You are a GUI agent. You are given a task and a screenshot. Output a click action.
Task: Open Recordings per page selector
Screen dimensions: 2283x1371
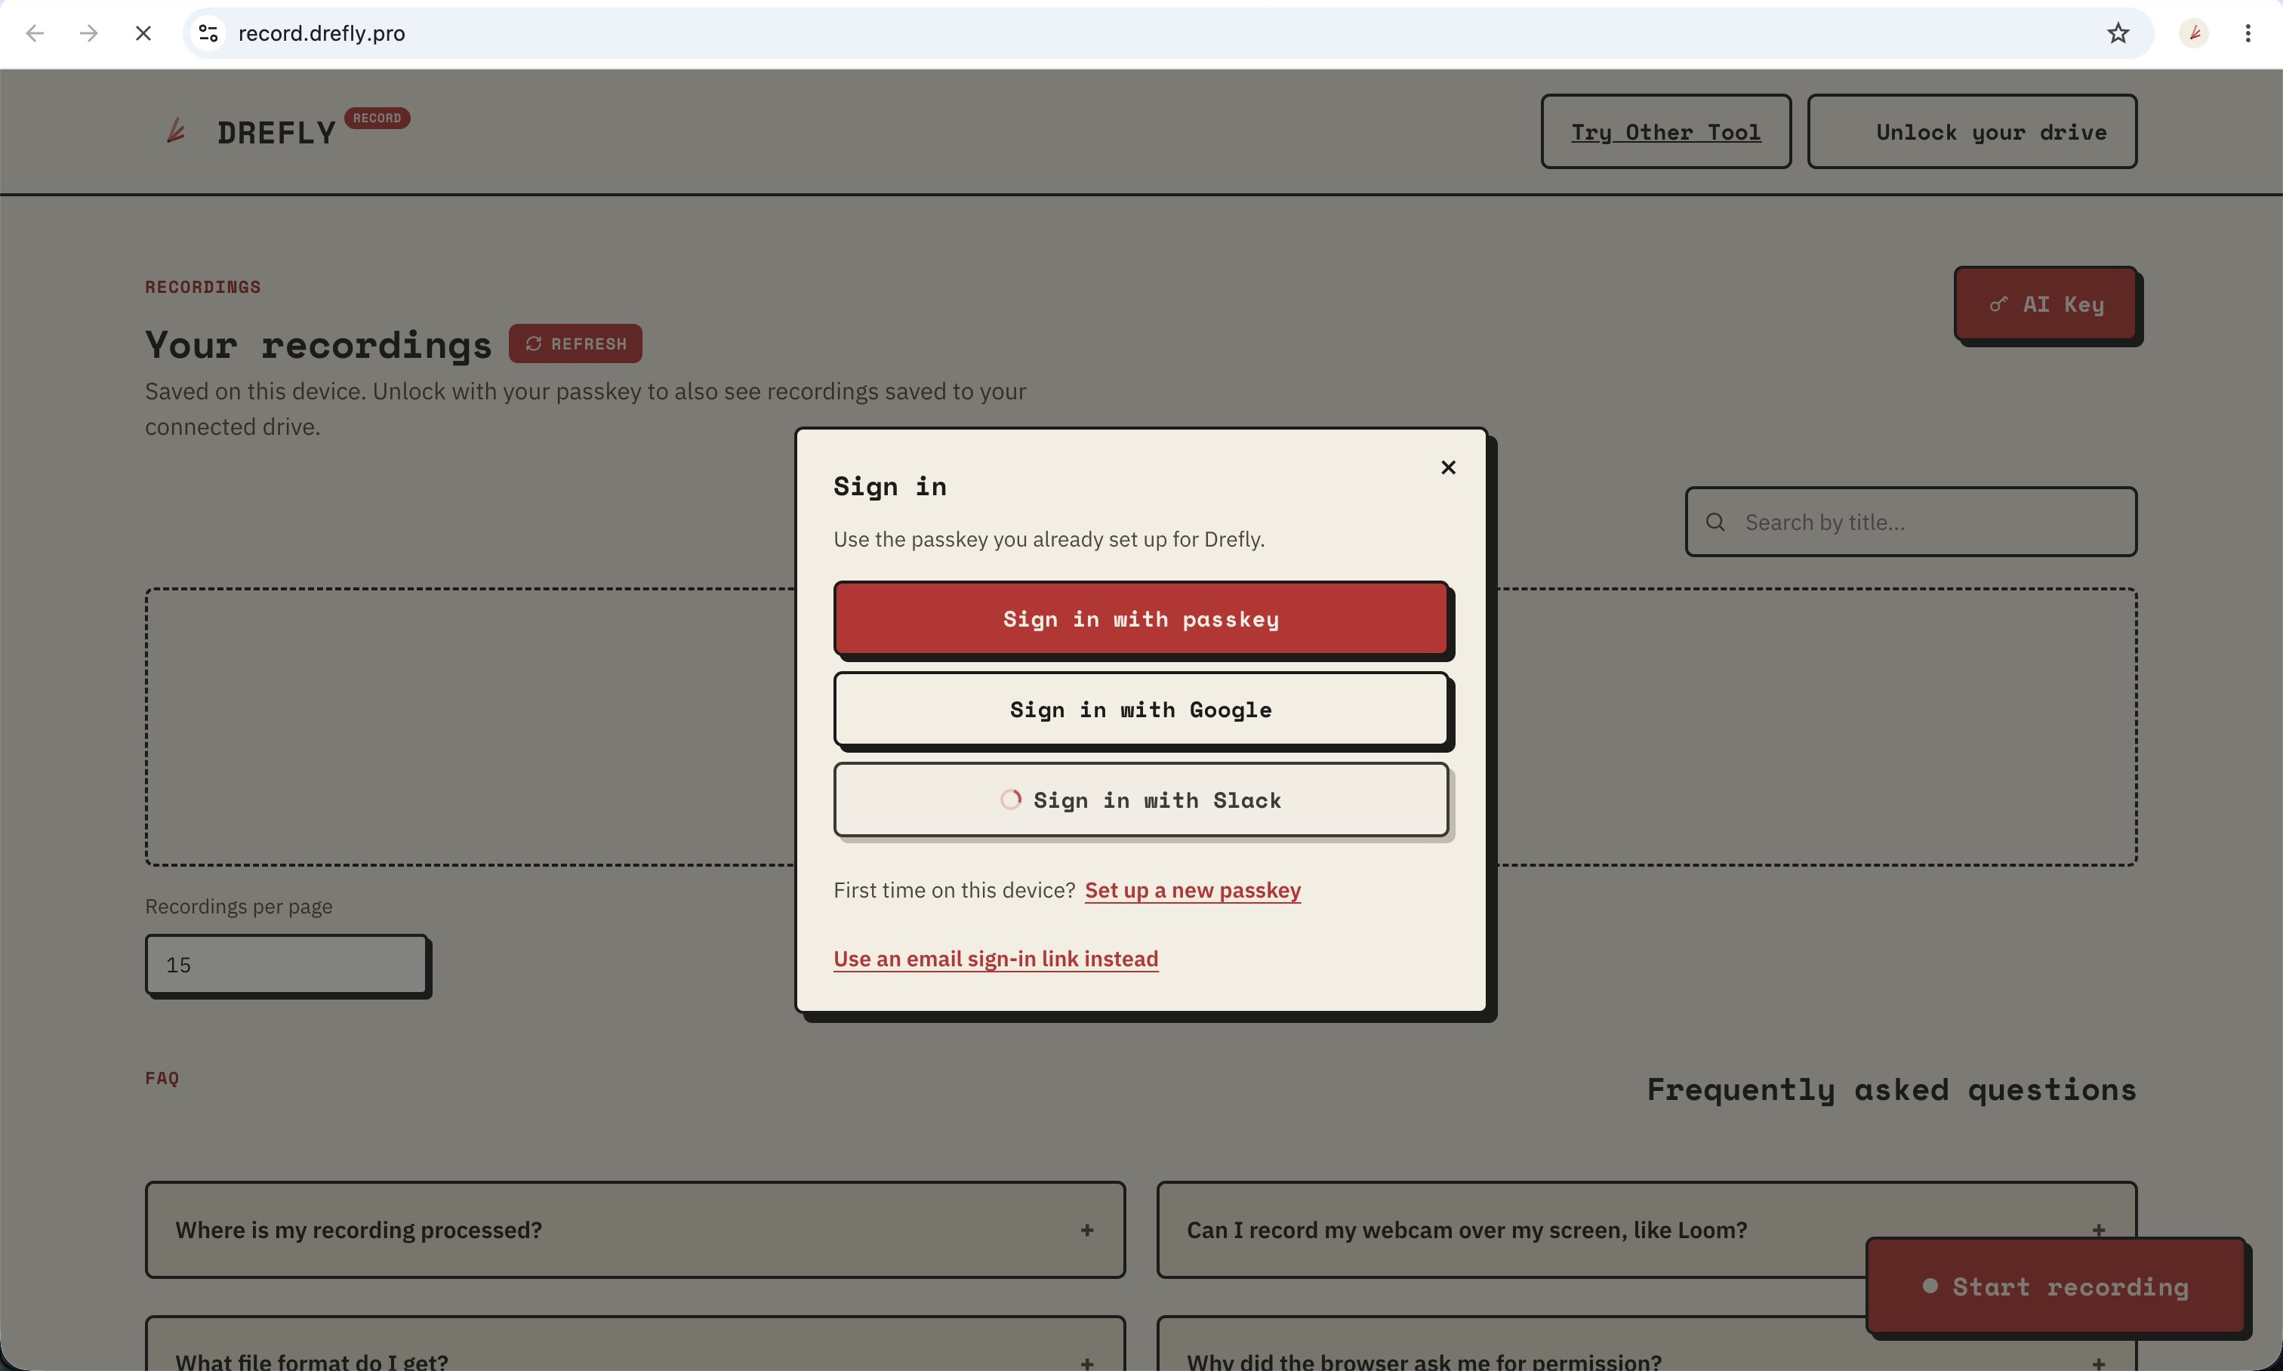pos(286,965)
